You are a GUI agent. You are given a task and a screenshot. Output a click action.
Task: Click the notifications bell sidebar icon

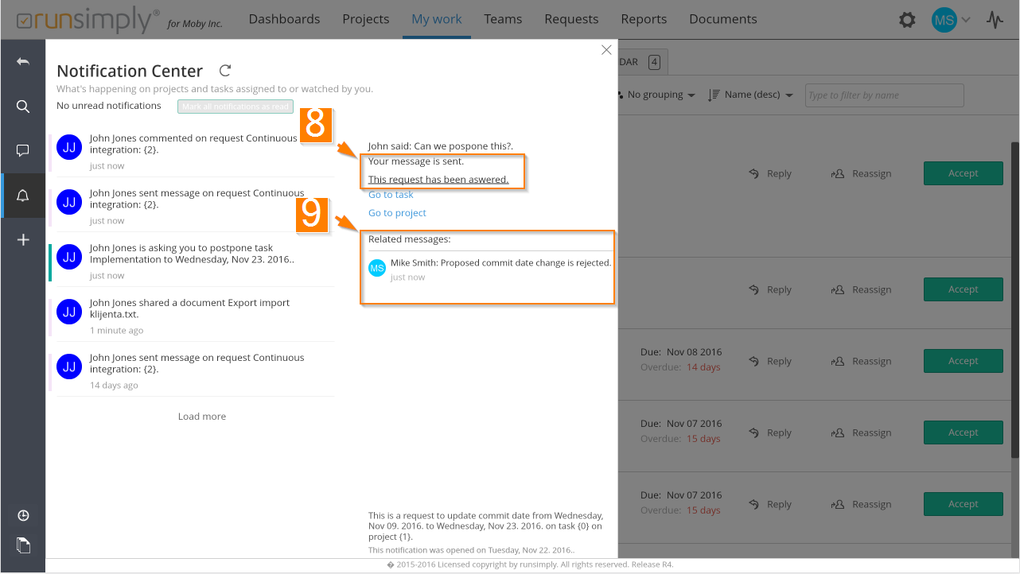tap(23, 196)
